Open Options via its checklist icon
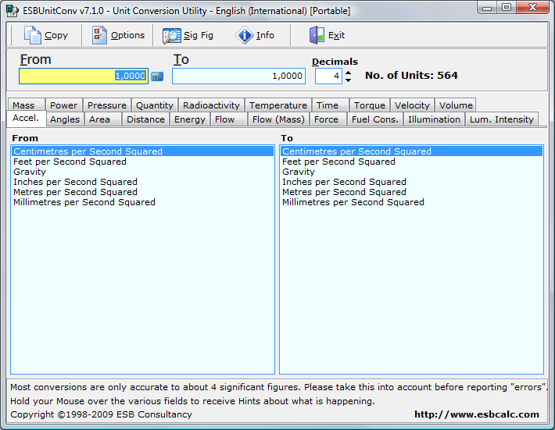Screen dimensions: 555x430 pos(99,35)
